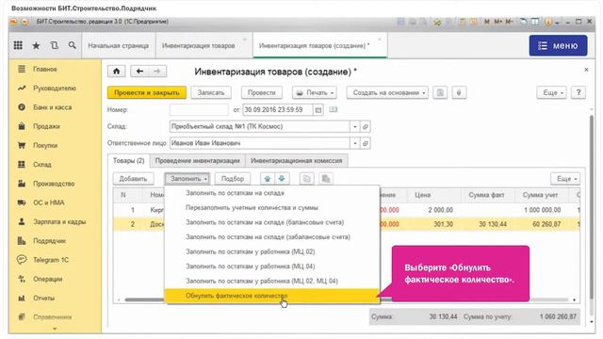603x339 pixels.
Task: Click the info icon in title bar
Action: tap(548, 22)
